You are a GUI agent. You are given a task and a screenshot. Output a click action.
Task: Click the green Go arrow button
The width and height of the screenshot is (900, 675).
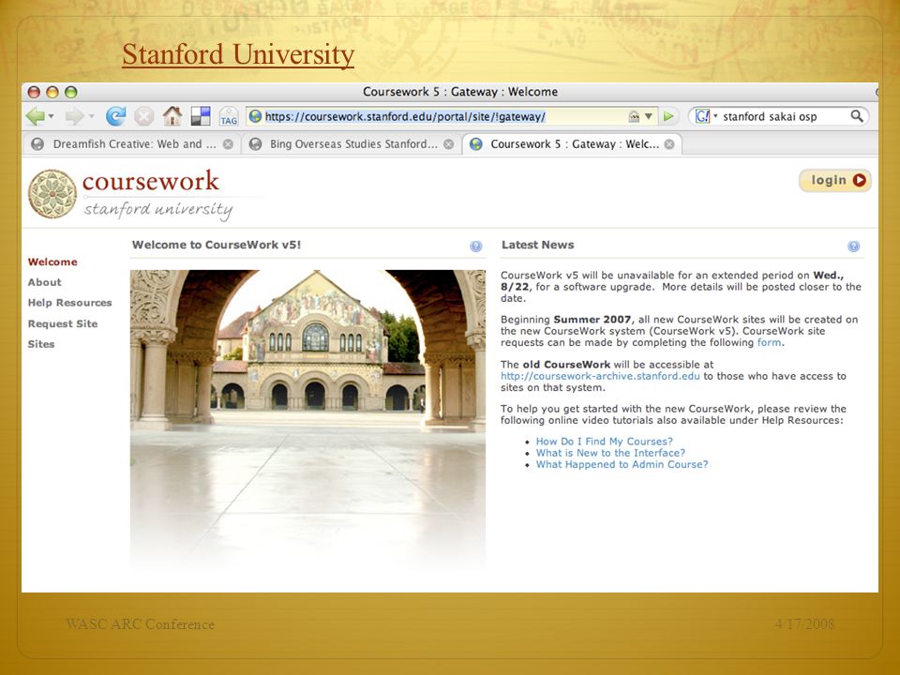pos(668,116)
